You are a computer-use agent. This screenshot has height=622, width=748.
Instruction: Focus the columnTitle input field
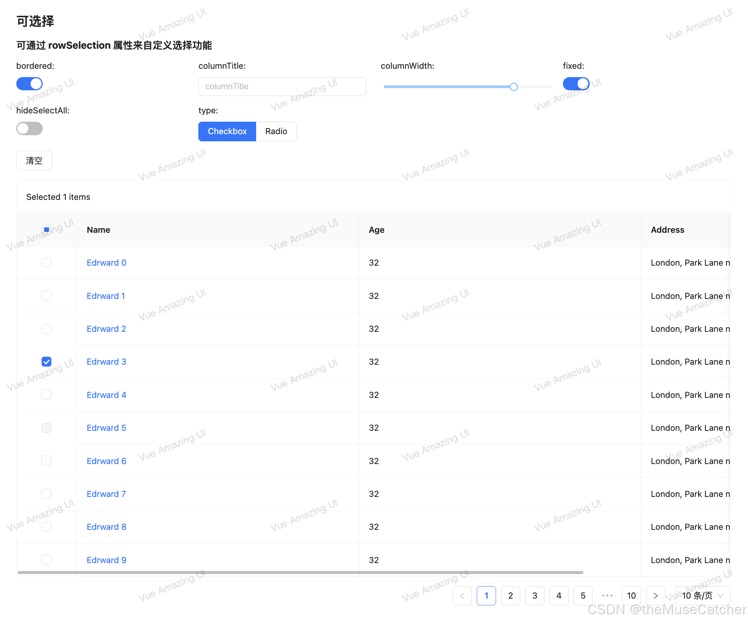point(282,87)
